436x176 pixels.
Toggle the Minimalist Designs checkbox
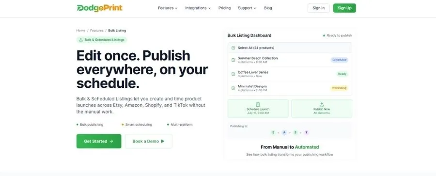(x=234, y=88)
